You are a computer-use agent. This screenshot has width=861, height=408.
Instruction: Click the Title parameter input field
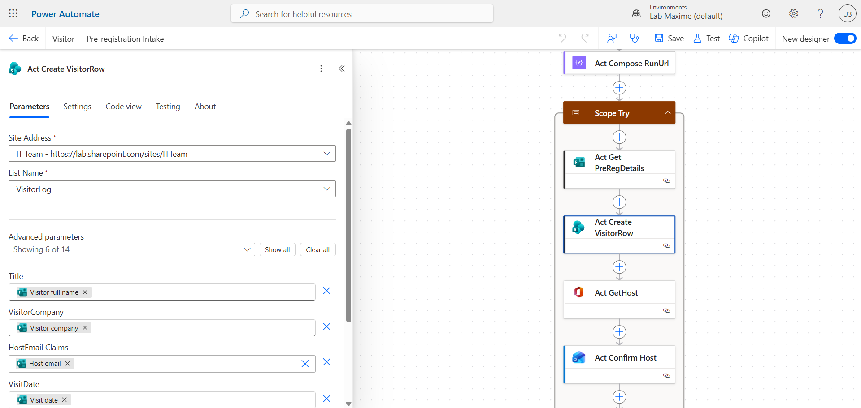162,292
